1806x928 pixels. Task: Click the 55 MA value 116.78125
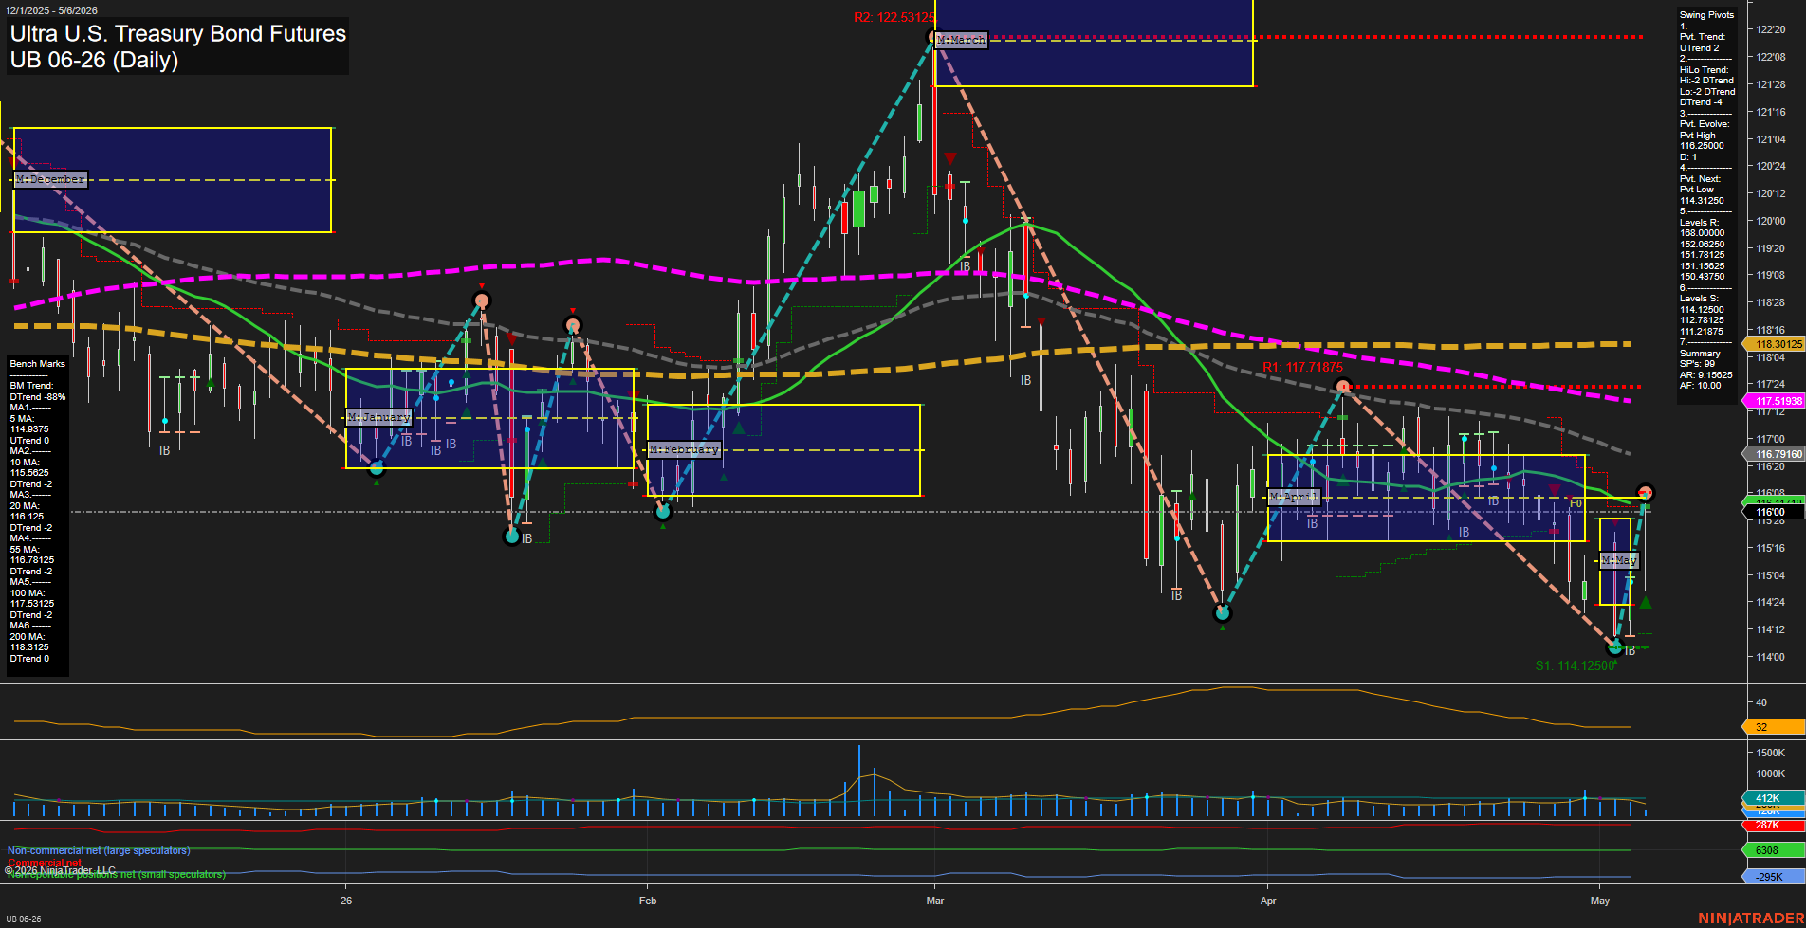32,560
